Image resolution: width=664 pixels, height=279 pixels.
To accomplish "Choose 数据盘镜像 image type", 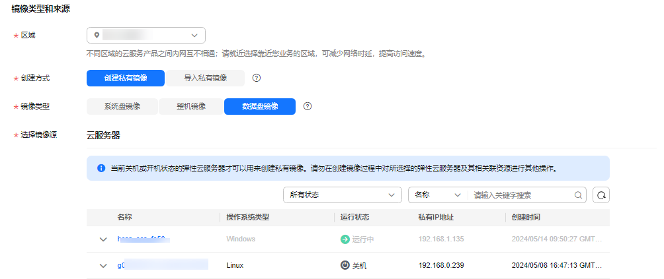I will [x=260, y=106].
